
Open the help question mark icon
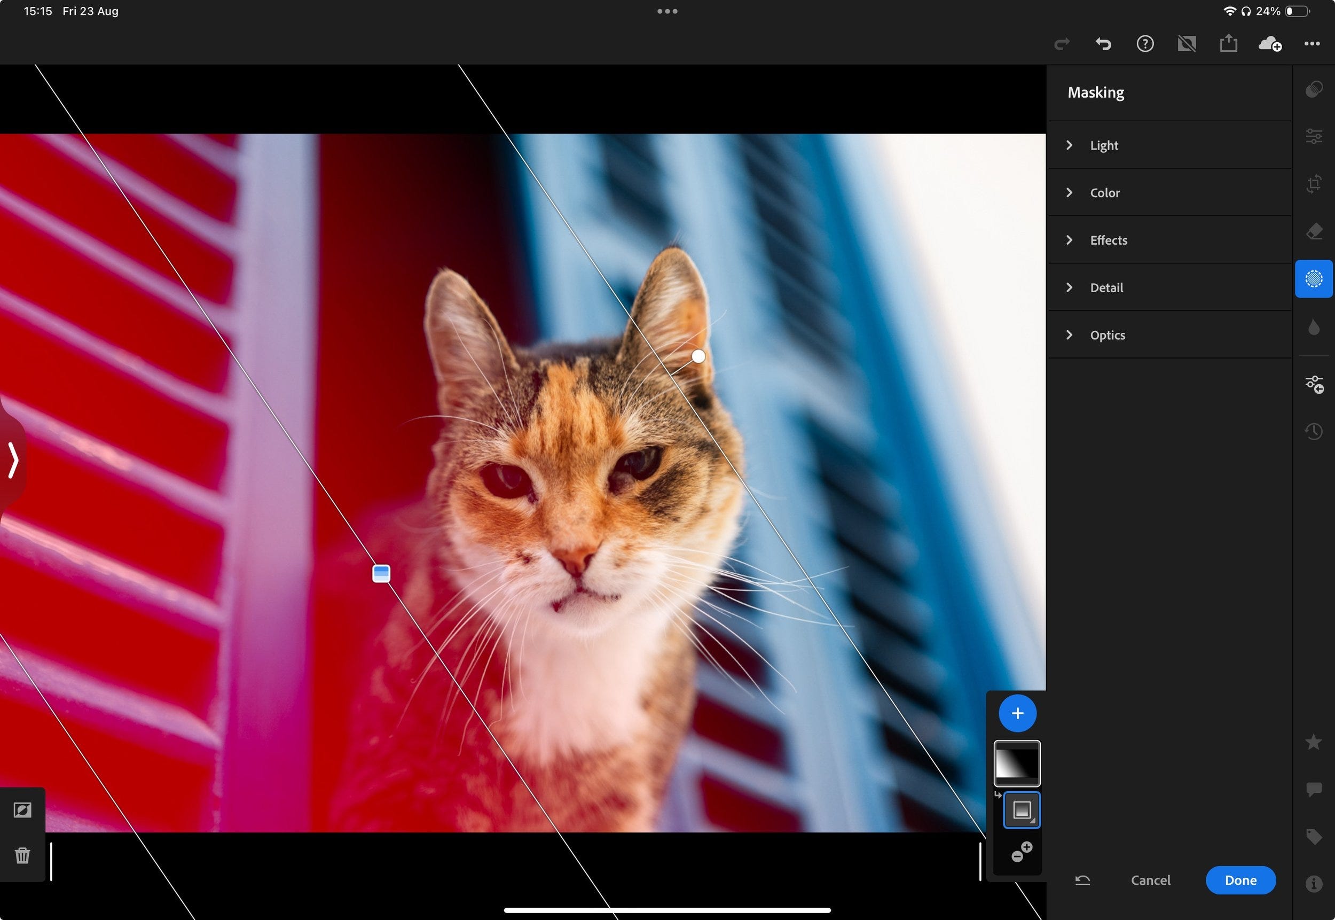coord(1145,44)
